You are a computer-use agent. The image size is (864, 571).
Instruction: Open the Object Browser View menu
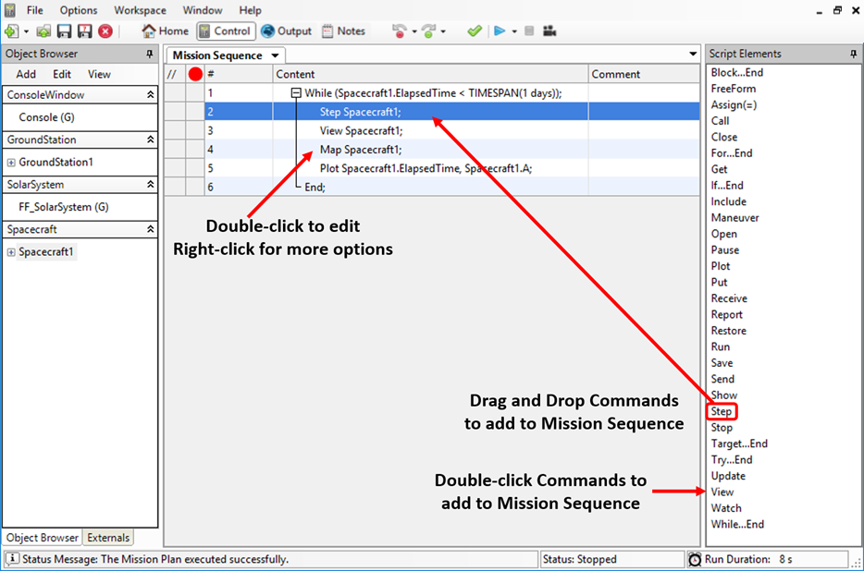coord(99,74)
